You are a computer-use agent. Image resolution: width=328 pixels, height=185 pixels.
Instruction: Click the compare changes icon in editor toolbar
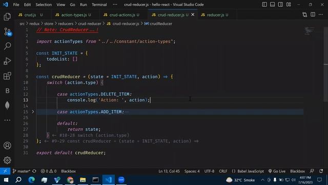point(304,15)
